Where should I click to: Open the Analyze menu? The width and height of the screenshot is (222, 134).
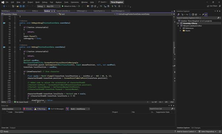point(58,2)
